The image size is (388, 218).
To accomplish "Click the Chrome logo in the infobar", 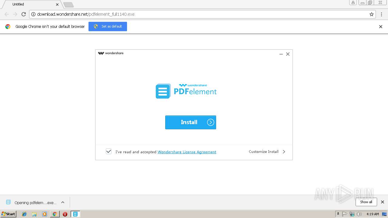I will pyautogui.click(x=8, y=27).
